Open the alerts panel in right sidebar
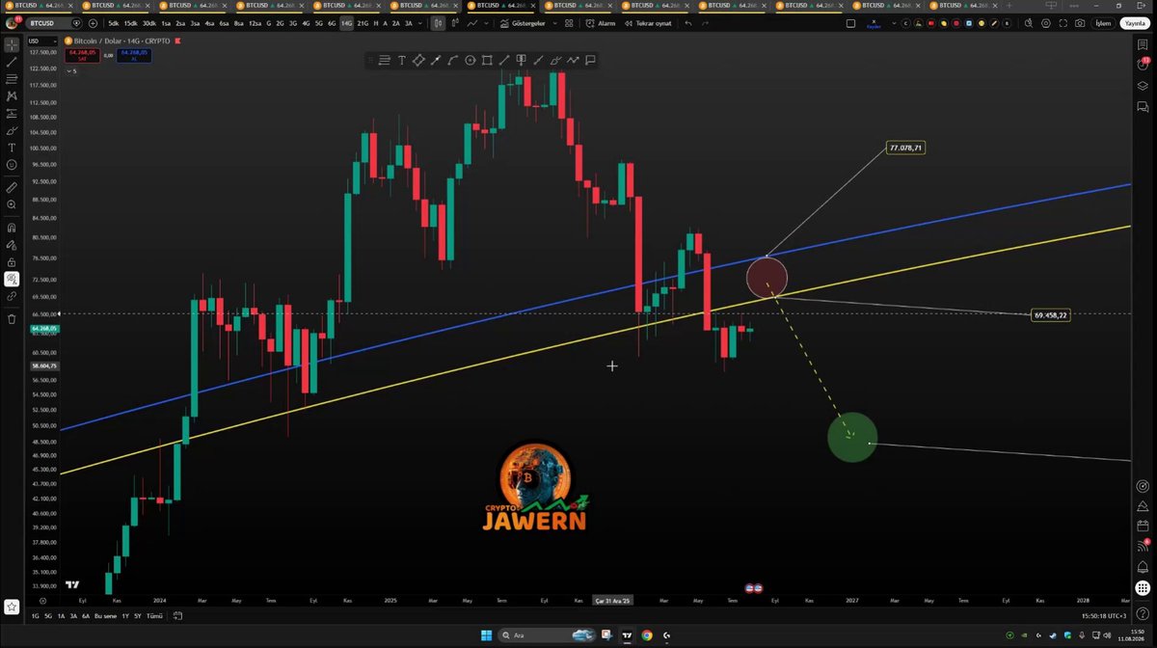 point(1143,64)
